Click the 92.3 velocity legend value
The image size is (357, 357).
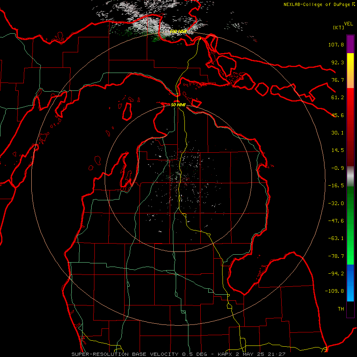click(338, 62)
